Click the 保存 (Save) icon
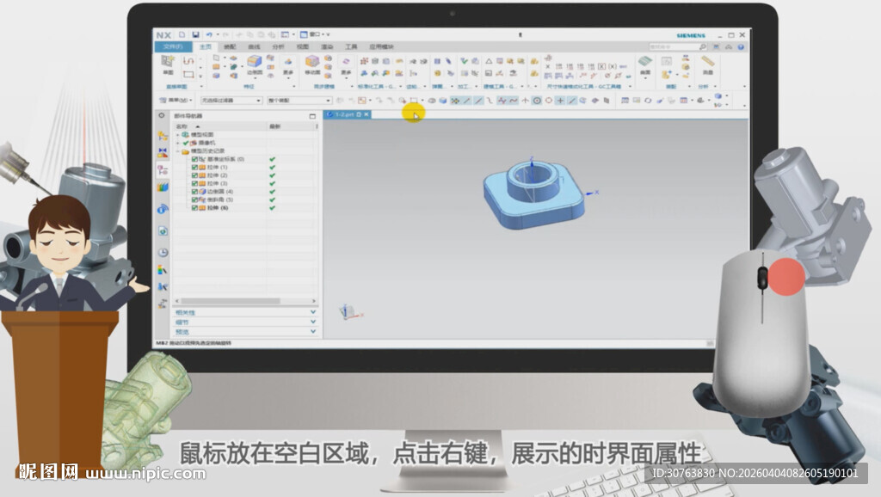The width and height of the screenshot is (881, 497). point(195,34)
